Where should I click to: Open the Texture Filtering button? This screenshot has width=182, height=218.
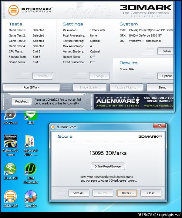coord(126,87)
